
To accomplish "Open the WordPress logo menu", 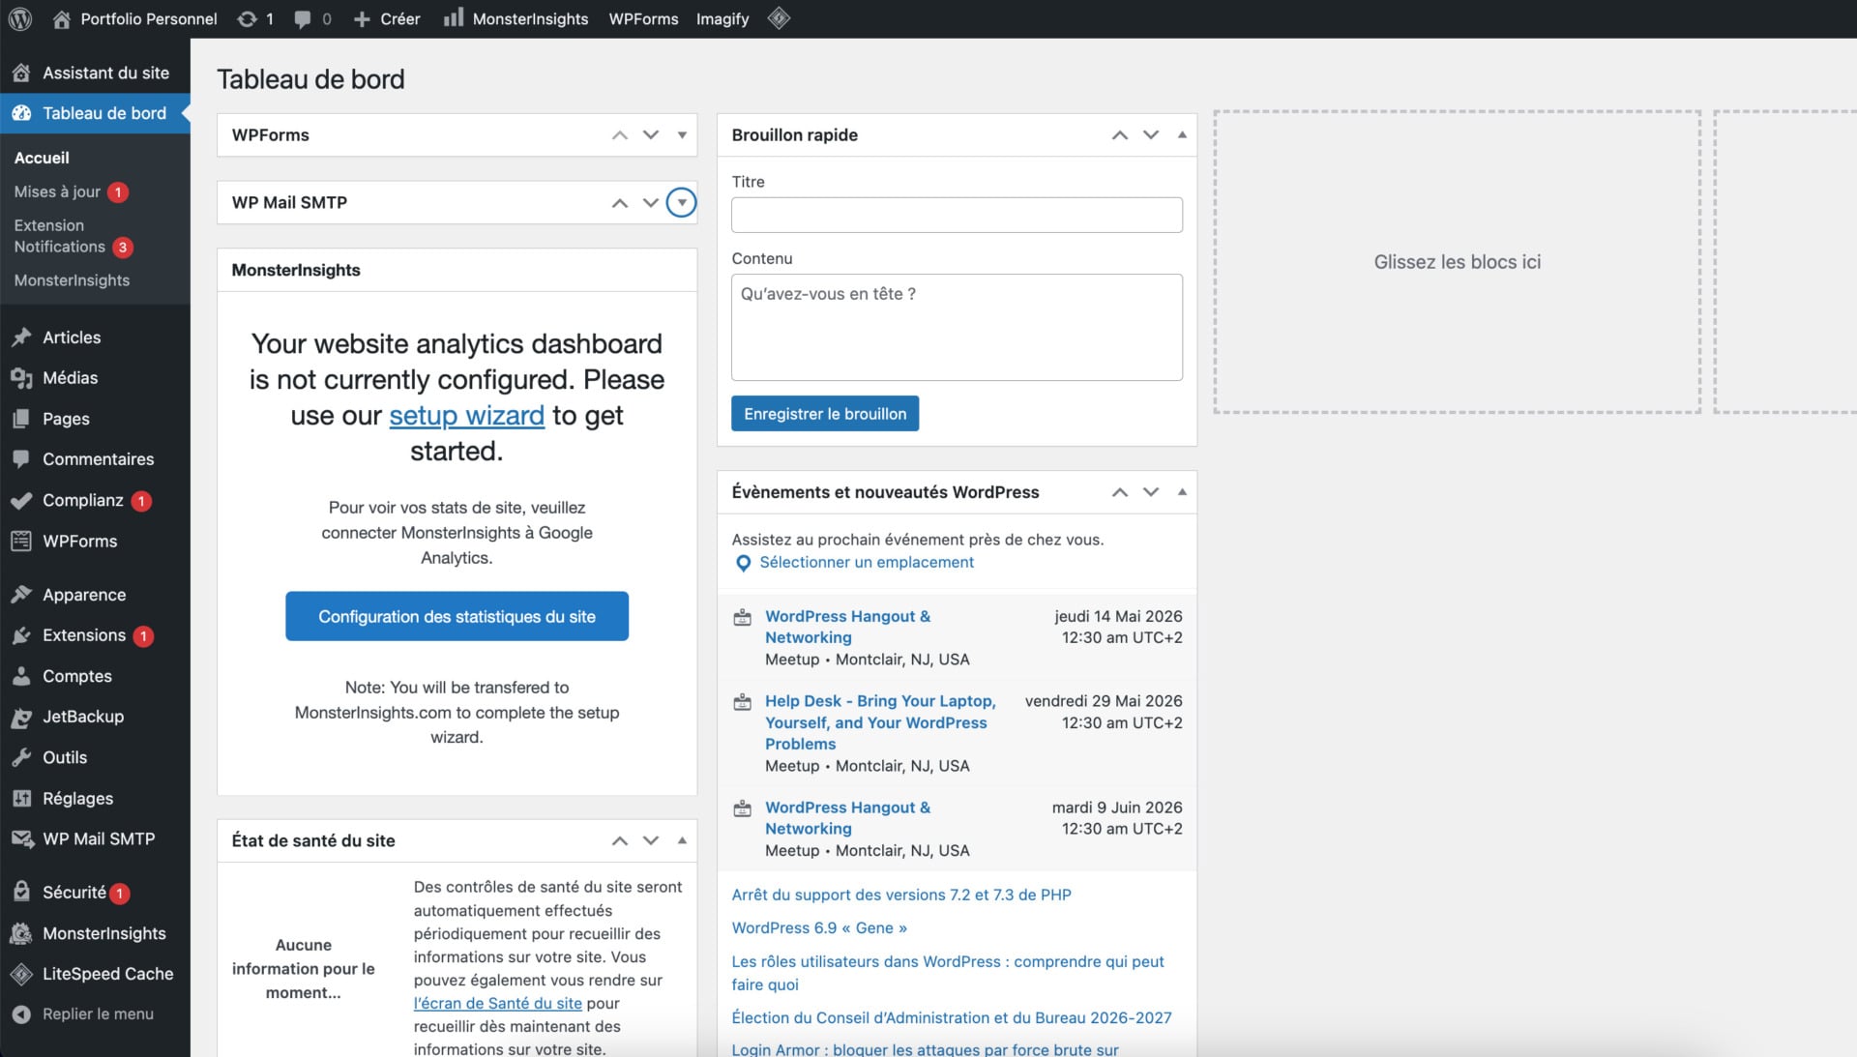I will pos(20,18).
